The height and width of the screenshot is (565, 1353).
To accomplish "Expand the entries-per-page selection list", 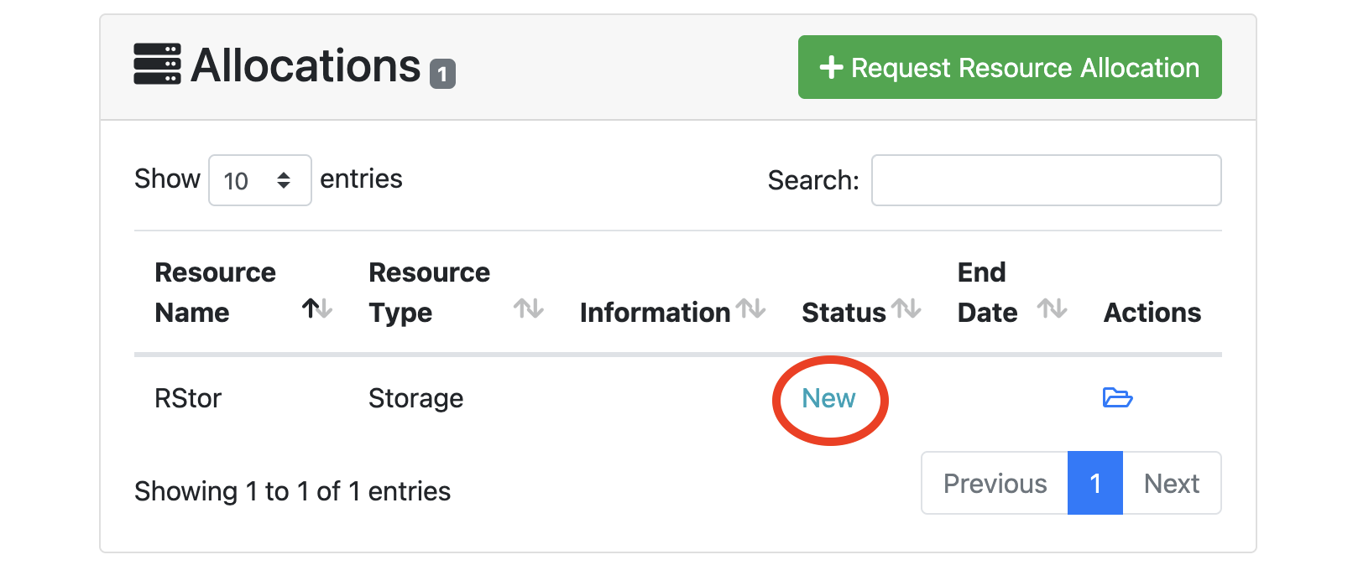I will [259, 179].
